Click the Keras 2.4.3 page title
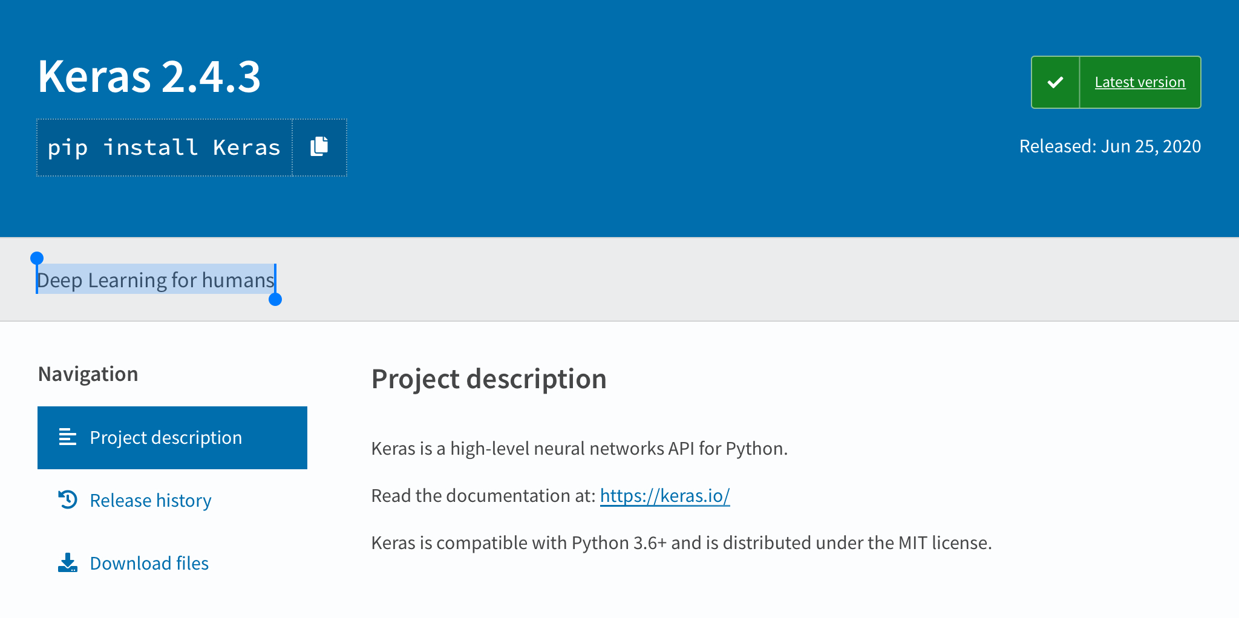Image resolution: width=1239 pixels, height=618 pixels. click(149, 77)
